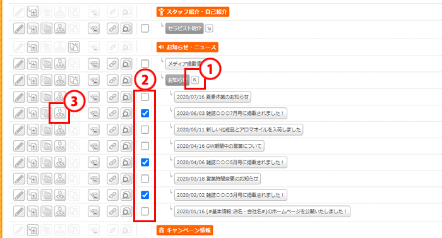
Task: Select the スタッフ紹介・自己紹介 category label
Action: point(193,12)
